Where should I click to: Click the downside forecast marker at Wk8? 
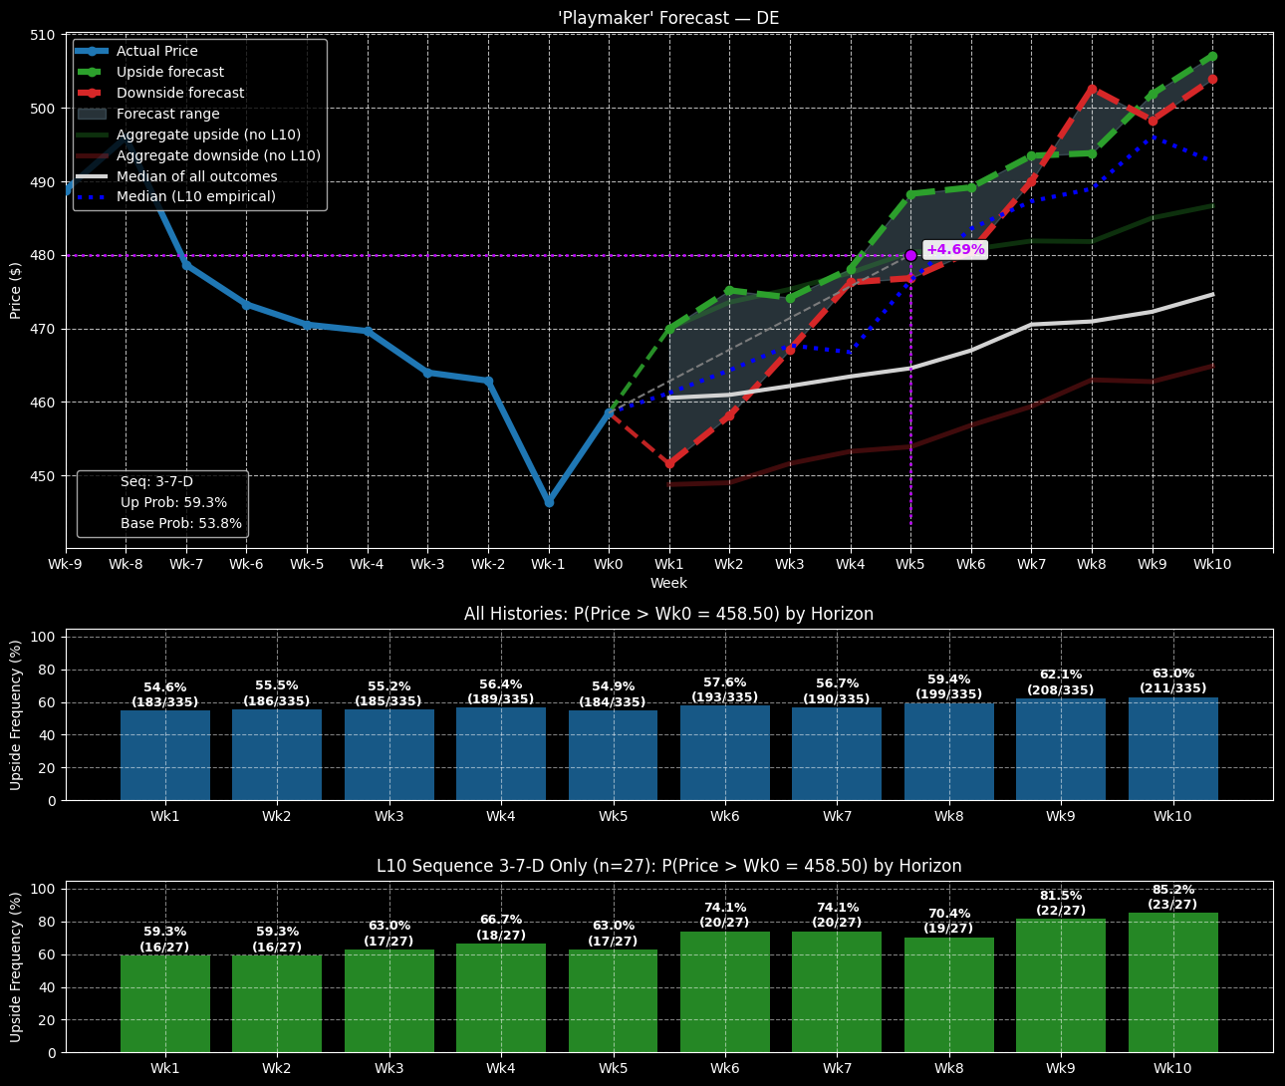pyautogui.click(x=1092, y=89)
